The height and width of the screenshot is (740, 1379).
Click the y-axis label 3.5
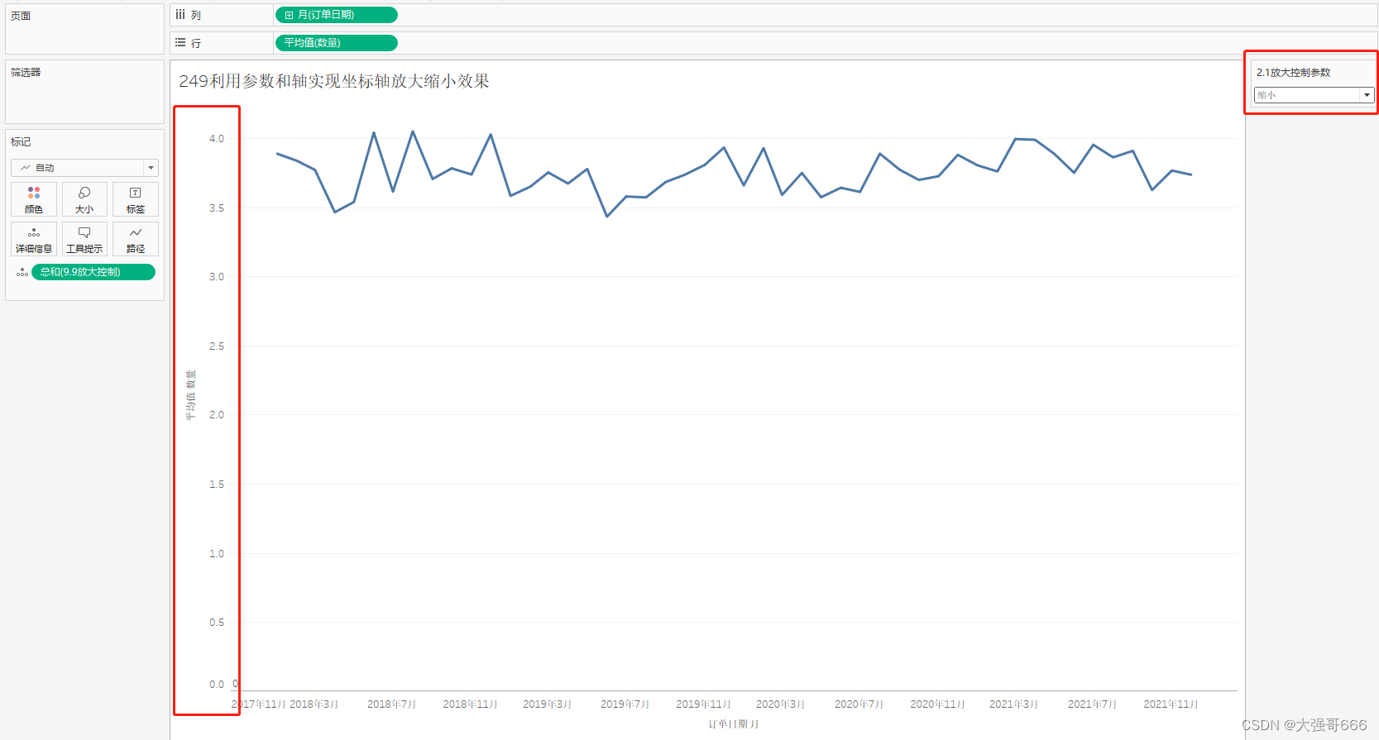click(217, 208)
